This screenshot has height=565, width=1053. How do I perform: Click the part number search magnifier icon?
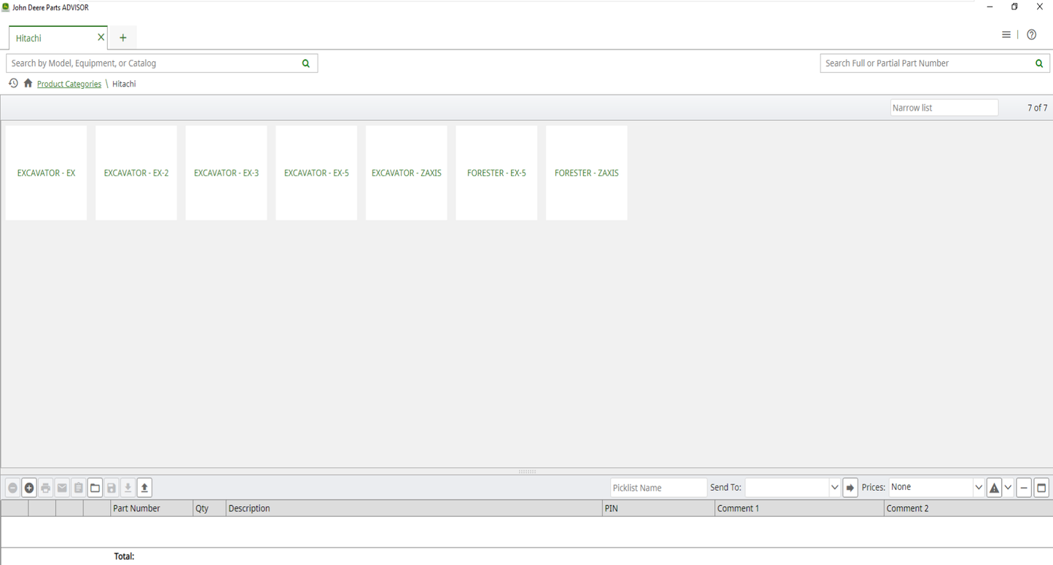point(1039,63)
